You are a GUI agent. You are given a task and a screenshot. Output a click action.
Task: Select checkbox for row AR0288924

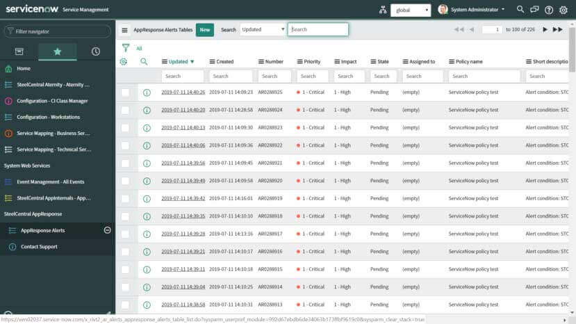125,111
